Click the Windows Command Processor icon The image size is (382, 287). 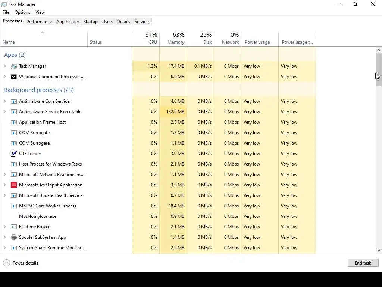tap(14, 77)
